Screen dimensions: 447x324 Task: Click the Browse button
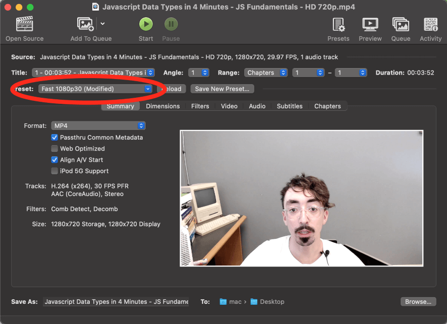(x=418, y=302)
